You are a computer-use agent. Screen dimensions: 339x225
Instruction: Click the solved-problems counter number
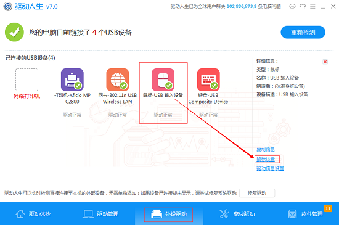click(242, 7)
